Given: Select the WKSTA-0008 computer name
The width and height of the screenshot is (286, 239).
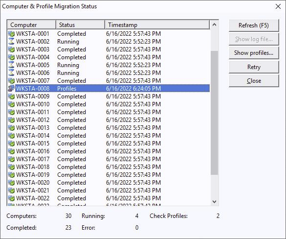Looking at the screenshot, I should (33, 89).
